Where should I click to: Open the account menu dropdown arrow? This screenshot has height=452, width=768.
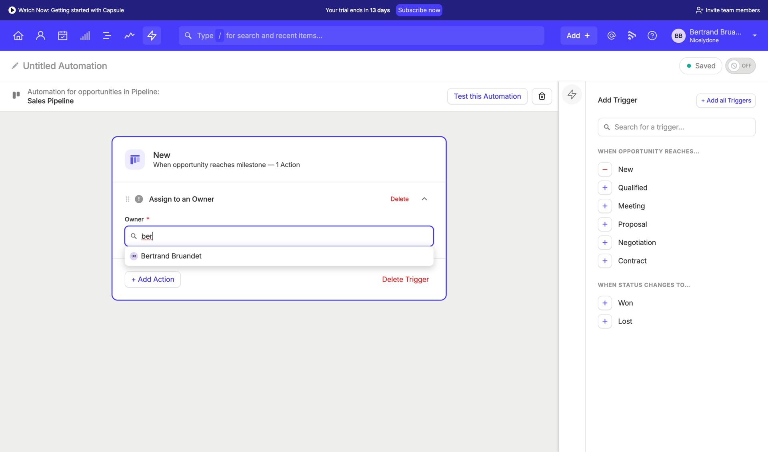(x=755, y=36)
